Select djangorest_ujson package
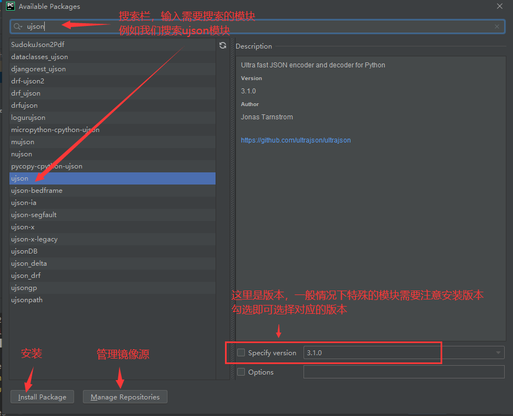Screen dimensions: 513x416 (113, 69)
